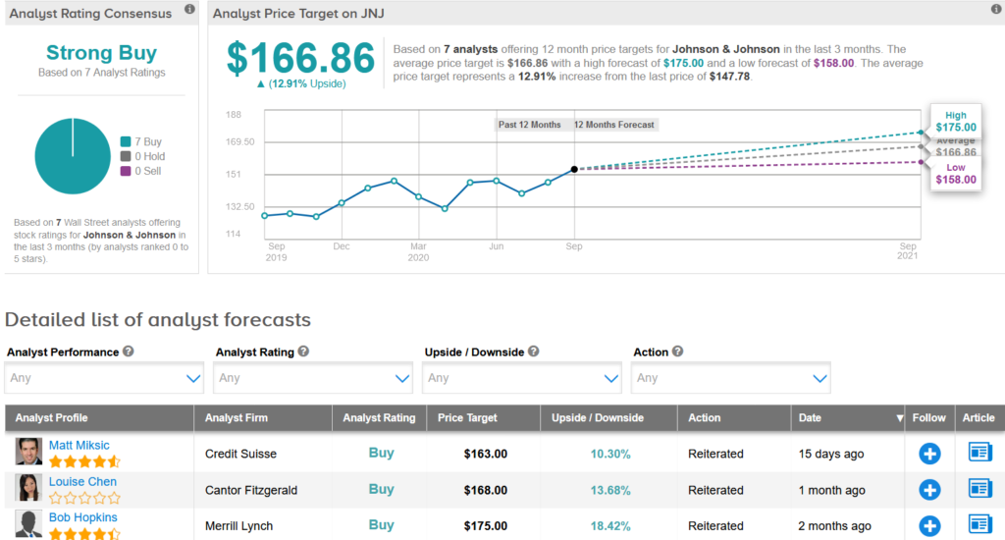Image resolution: width=1005 pixels, height=540 pixels.
Task: Expand the Upside / Downside filter dropdown
Action: pyautogui.click(x=522, y=378)
